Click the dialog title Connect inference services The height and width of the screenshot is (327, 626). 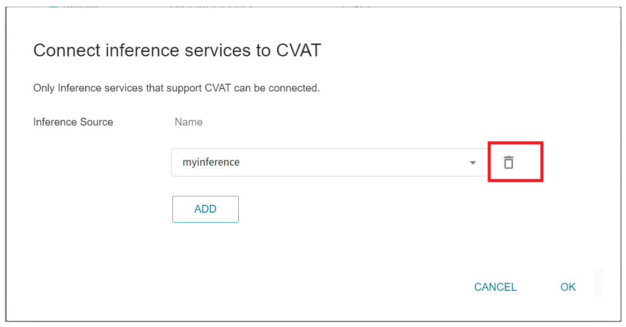pyautogui.click(x=177, y=50)
